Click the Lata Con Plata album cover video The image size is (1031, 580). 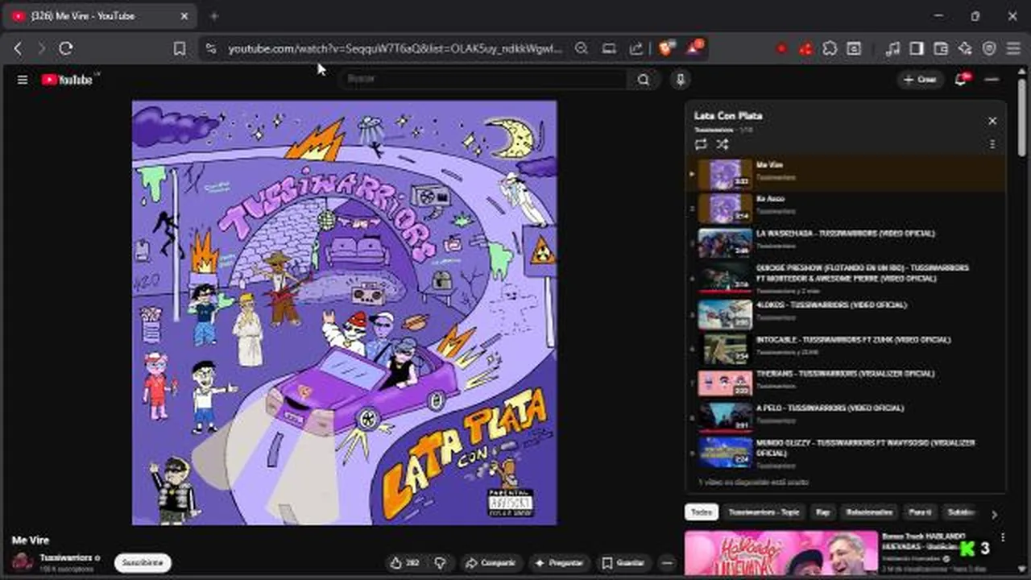tap(344, 313)
